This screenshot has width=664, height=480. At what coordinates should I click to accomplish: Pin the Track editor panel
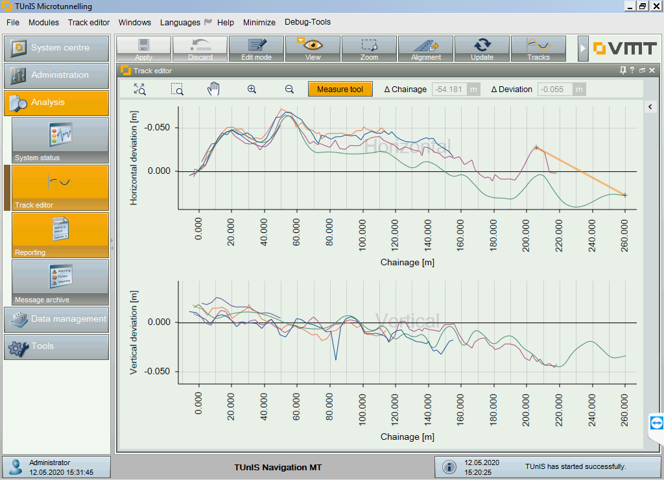tap(622, 70)
